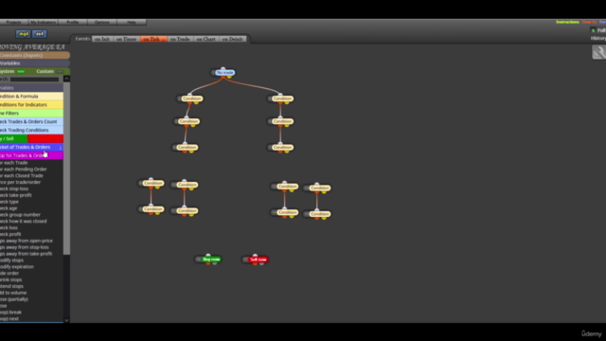This screenshot has height=341, width=606.
Task: Click the ID box beside No trade
Action: pyautogui.click(x=213, y=72)
